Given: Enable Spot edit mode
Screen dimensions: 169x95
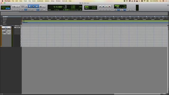Looking at the screenshot, I should click(8, 7).
